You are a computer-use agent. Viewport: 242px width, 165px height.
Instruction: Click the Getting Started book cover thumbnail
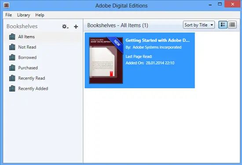(x=106, y=60)
